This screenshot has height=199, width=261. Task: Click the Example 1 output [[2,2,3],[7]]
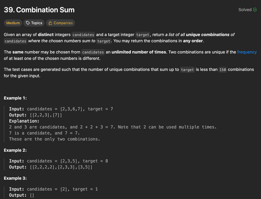[x=46, y=115]
